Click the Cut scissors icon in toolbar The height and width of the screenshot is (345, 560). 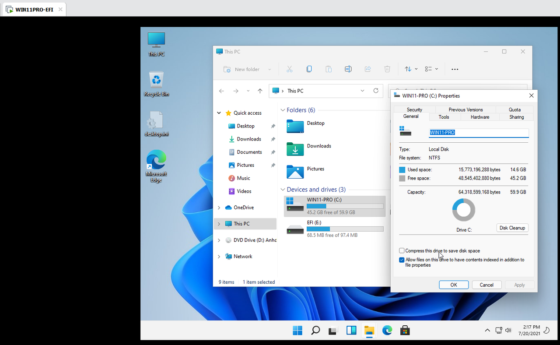(x=289, y=69)
